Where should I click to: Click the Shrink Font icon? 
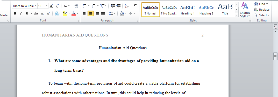pos(57,6)
